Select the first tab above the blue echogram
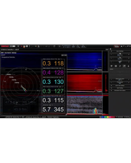This screenshot has height=163, width=131. coord(2,53)
